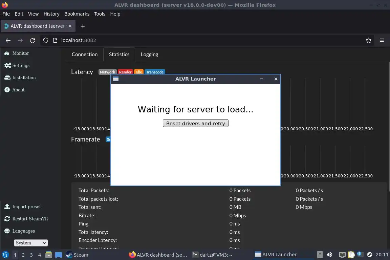This screenshot has height=260, width=390.
Task: Click the update notification tray icon
Action: [360, 254]
